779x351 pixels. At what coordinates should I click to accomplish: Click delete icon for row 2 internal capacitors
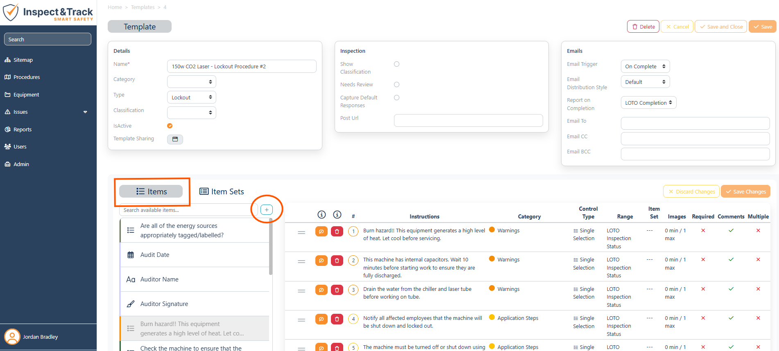(337, 261)
